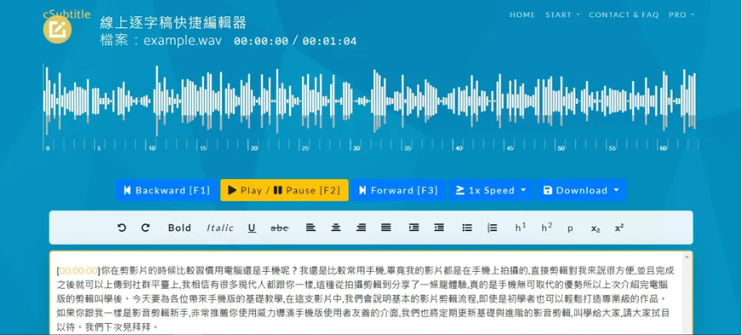Apply underline formatting
The image size is (742, 335).
(x=252, y=228)
